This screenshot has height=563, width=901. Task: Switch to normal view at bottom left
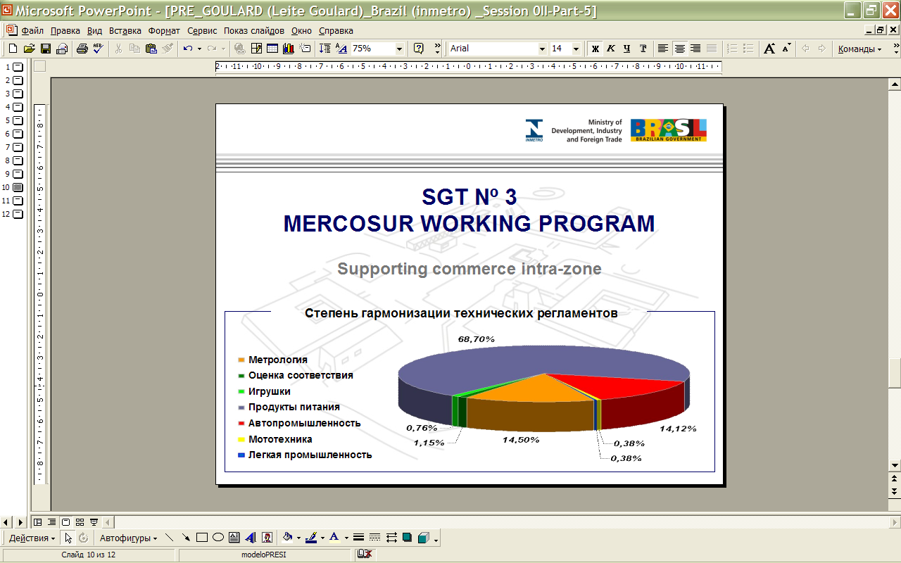38,522
